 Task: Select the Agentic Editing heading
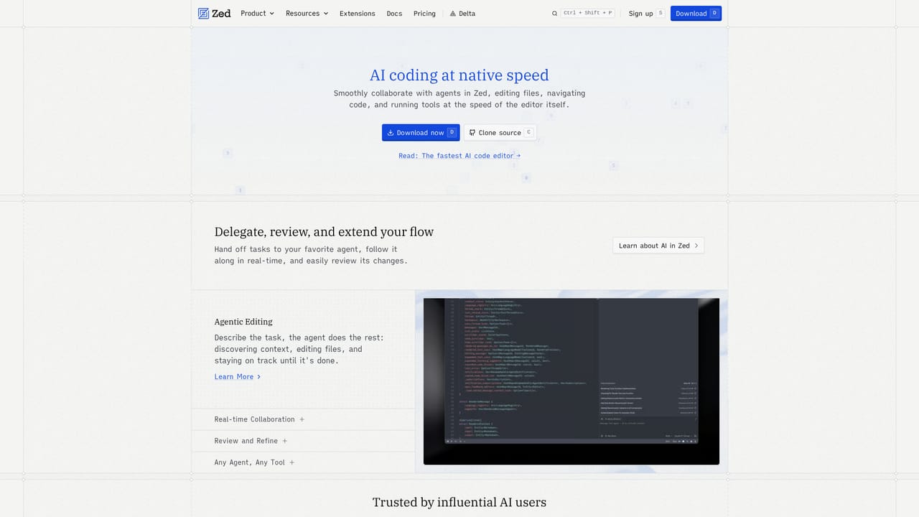point(243,322)
